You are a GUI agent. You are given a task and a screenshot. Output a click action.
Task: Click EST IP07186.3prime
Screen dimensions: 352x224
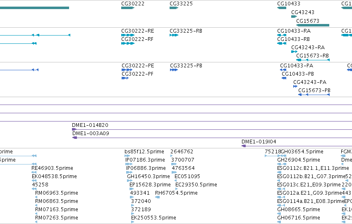tap(145, 160)
